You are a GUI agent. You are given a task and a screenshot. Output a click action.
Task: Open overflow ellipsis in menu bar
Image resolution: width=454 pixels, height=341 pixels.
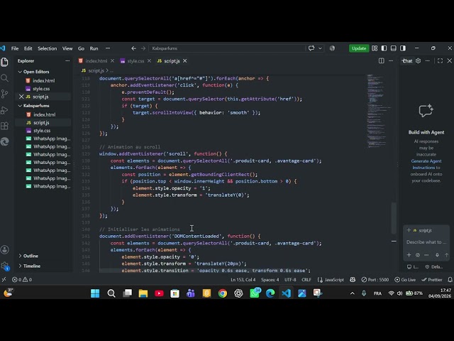coord(108,48)
